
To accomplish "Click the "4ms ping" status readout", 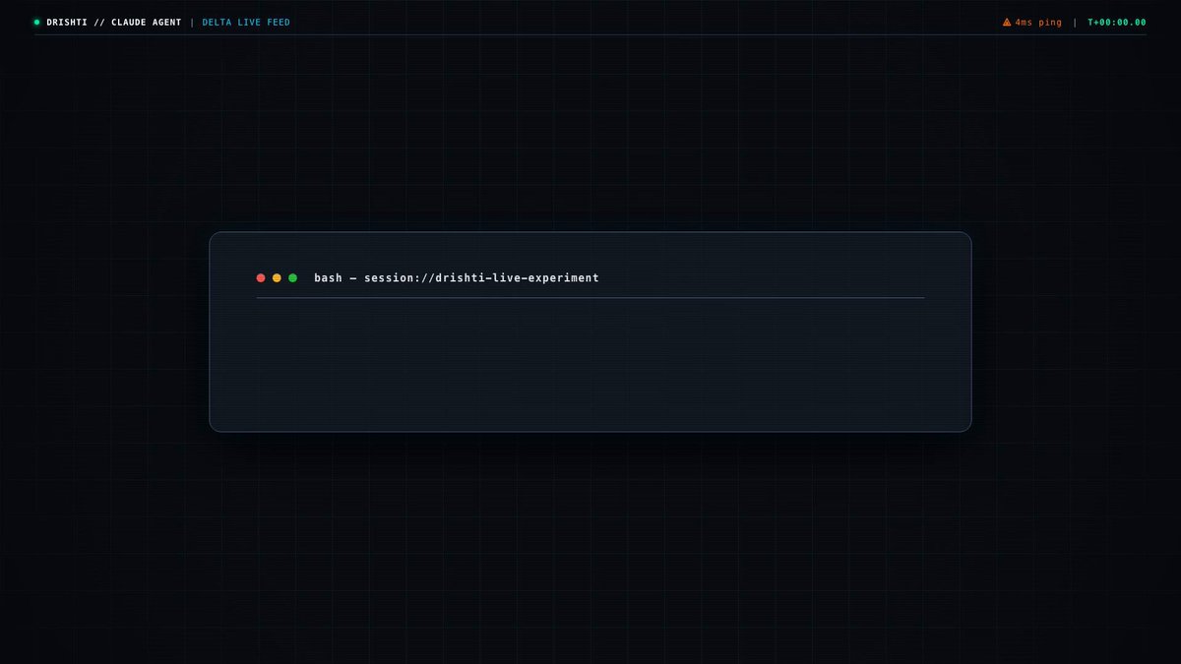I will coord(1038,22).
